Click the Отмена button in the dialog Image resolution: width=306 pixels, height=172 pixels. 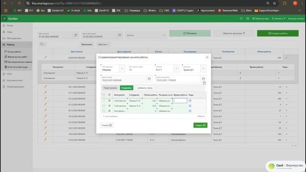tap(107, 125)
